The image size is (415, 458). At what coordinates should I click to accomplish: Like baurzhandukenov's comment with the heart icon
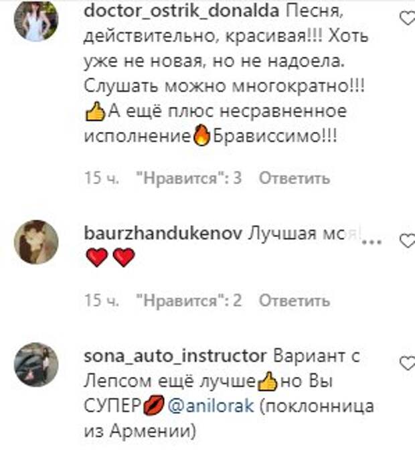(408, 241)
